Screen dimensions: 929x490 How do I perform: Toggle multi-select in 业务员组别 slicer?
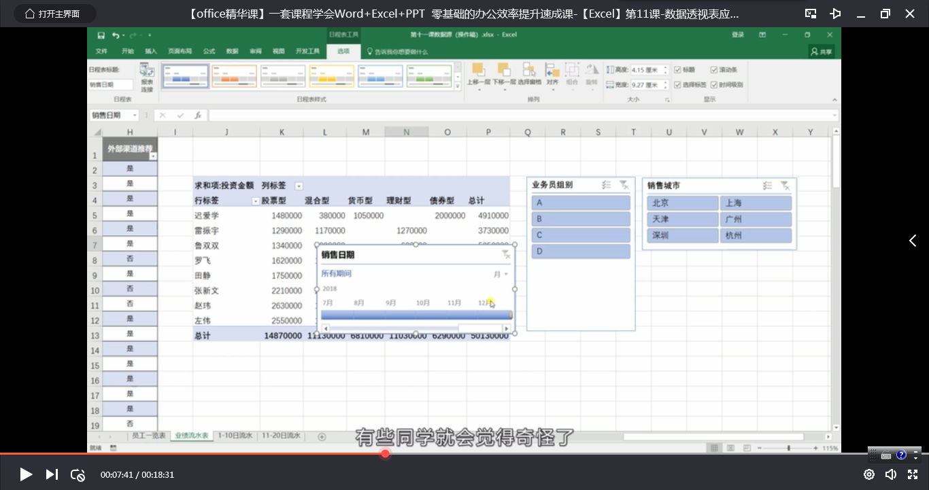click(606, 186)
